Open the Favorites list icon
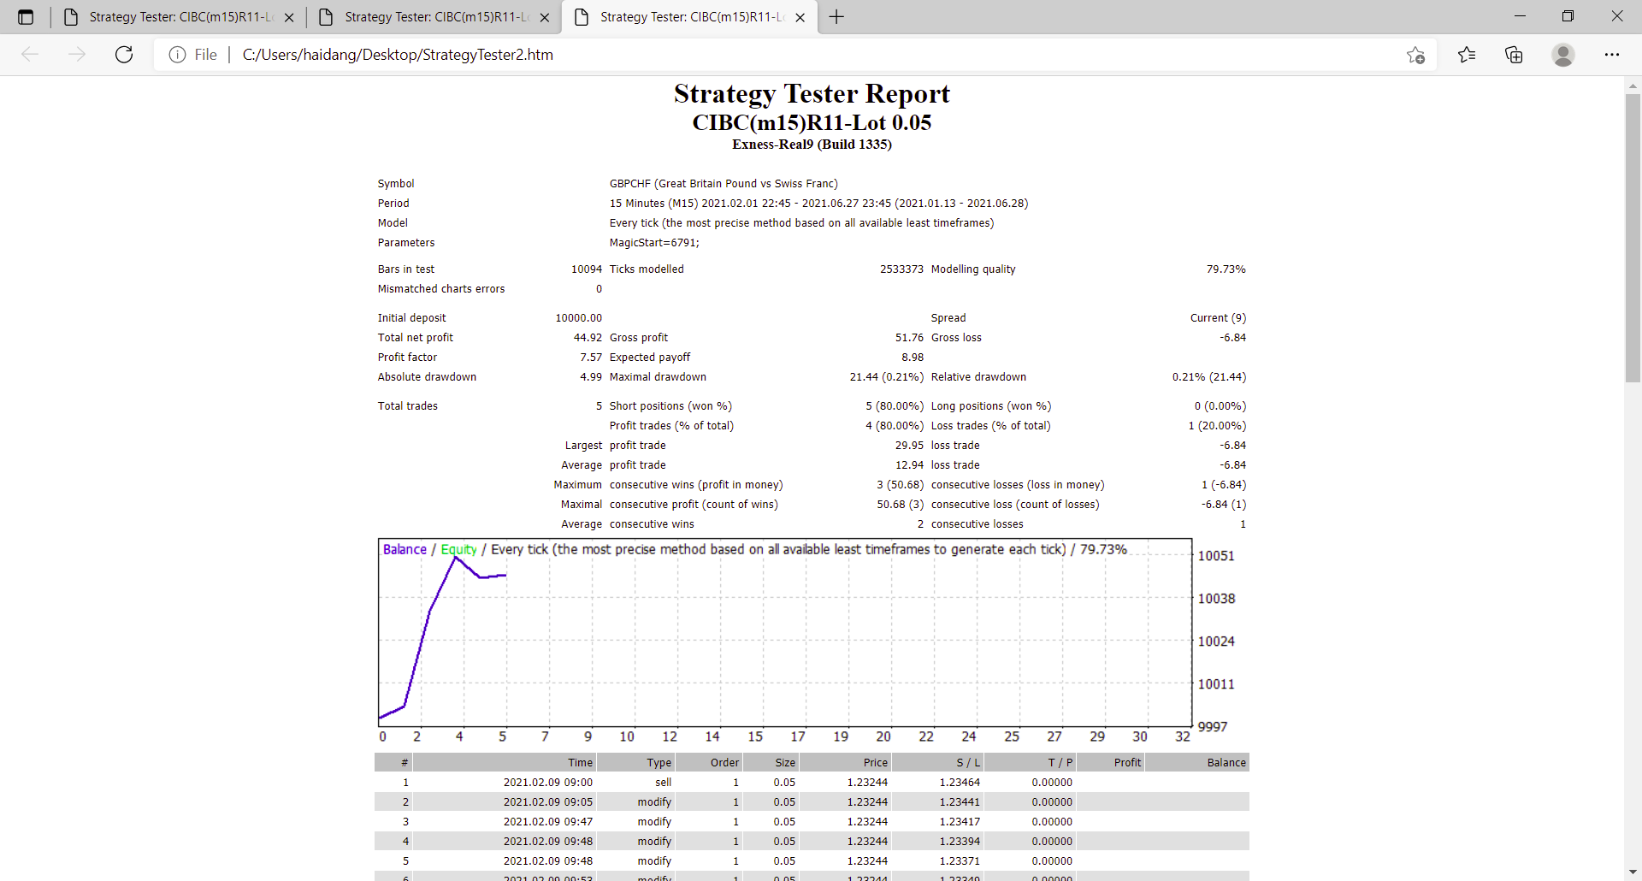 click(x=1467, y=55)
